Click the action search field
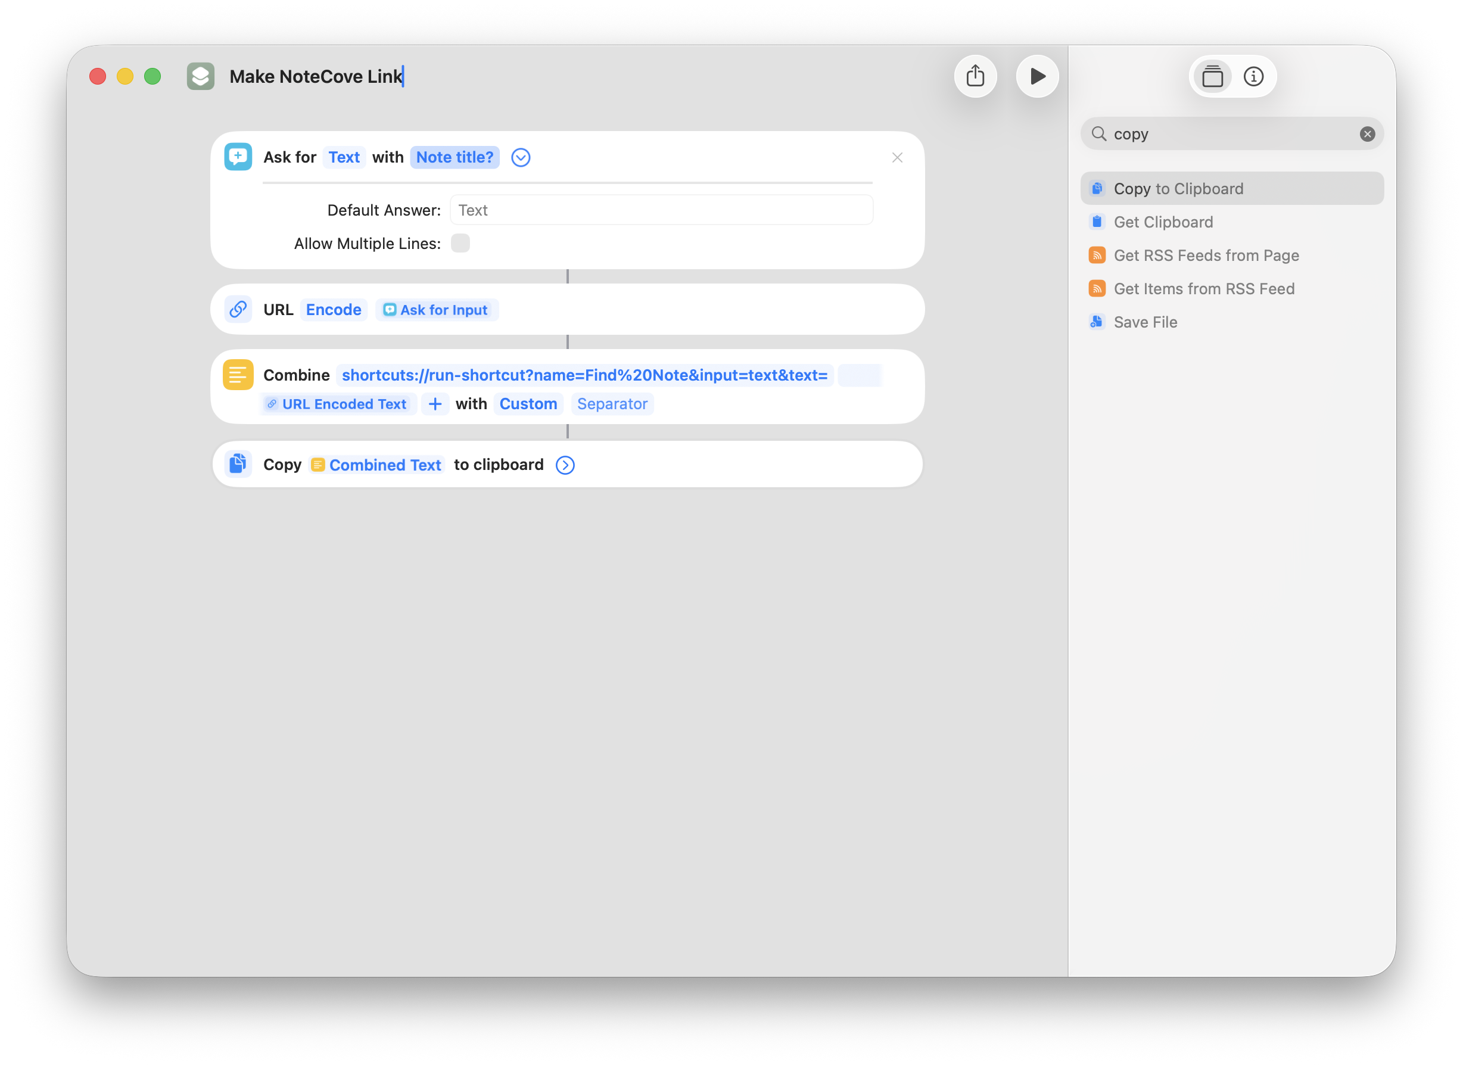 coord(1231,133)
